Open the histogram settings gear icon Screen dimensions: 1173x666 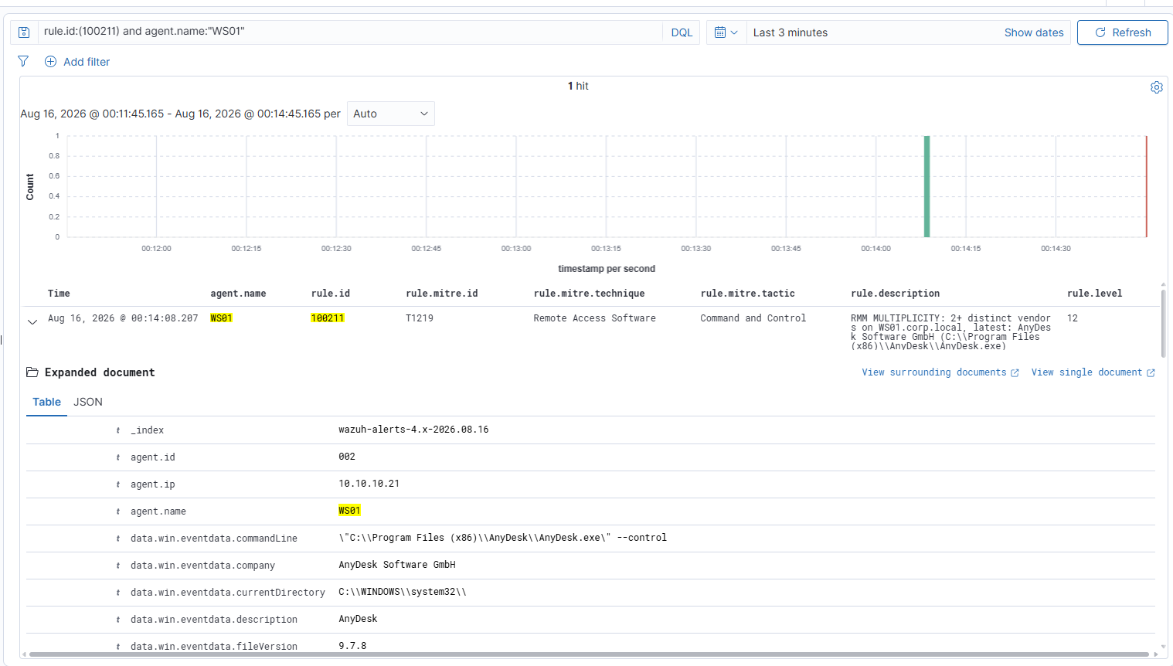(1156, 87)
